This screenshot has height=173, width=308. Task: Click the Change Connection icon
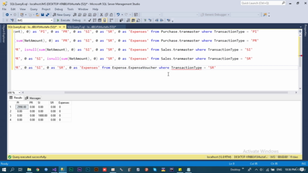coord(12,20)
